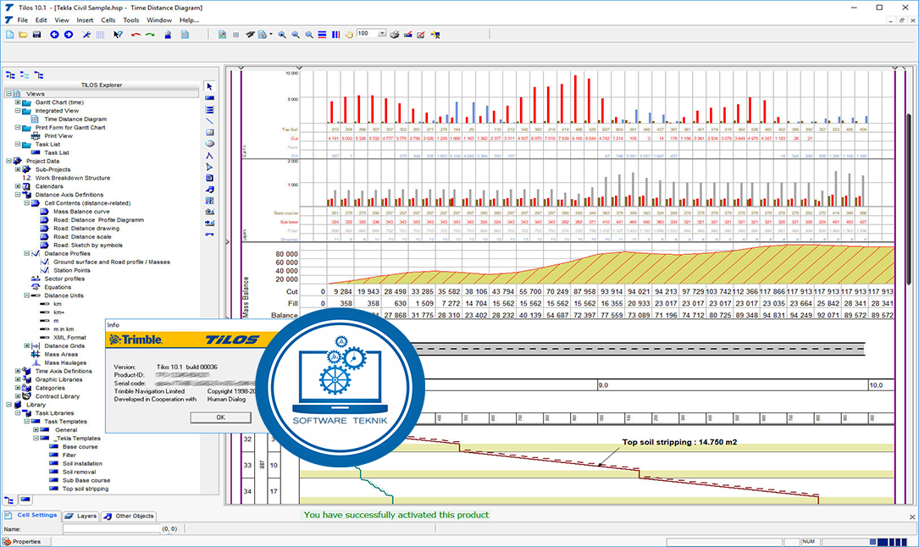This screenshot has width=919, height=547.
Task: Click the red undo arrow in toolbar
Action: pos(136,35)
